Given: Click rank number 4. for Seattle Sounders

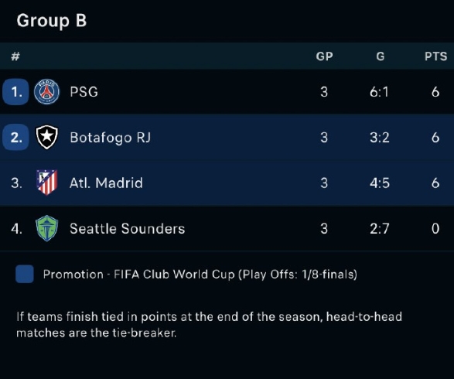Looking at the screenshot, I should (x=16, y=229).
